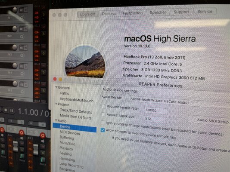Enable the Request block size checkbox

[x=103, y=114]
